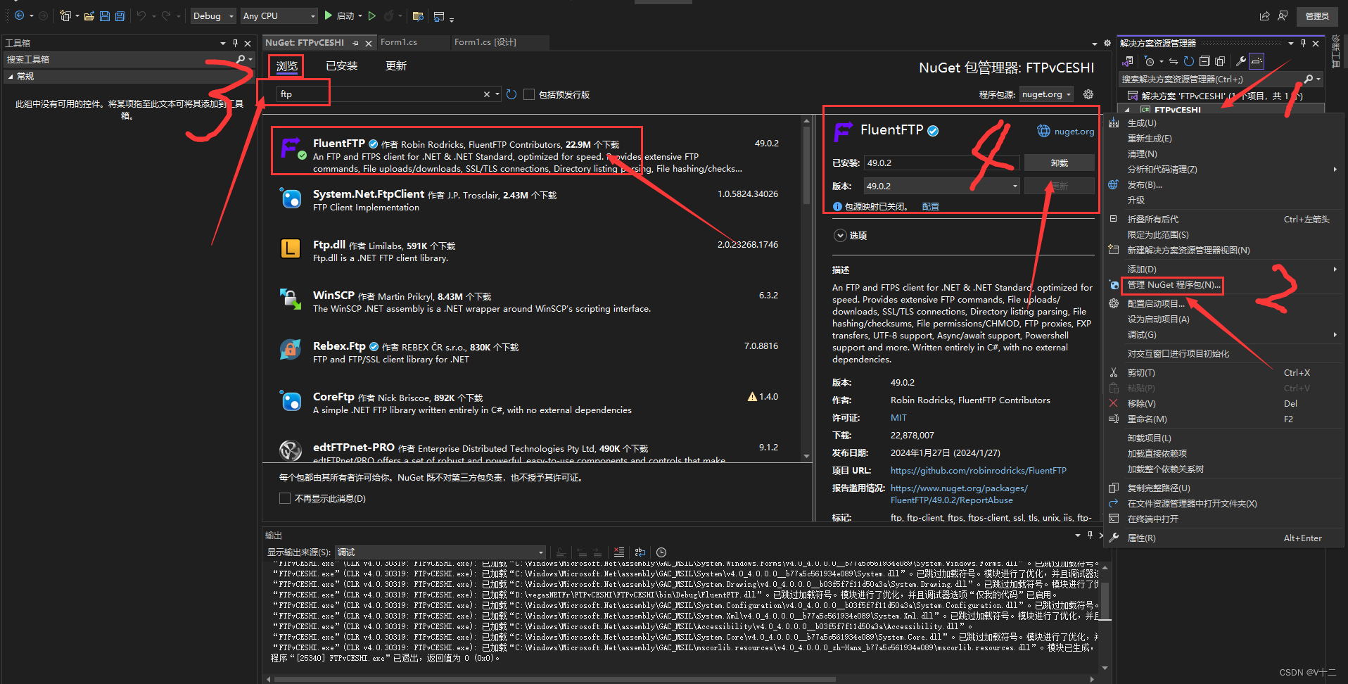
Task: Click the Refresh icon in Solution Explorer
Action: point(1188,61)
